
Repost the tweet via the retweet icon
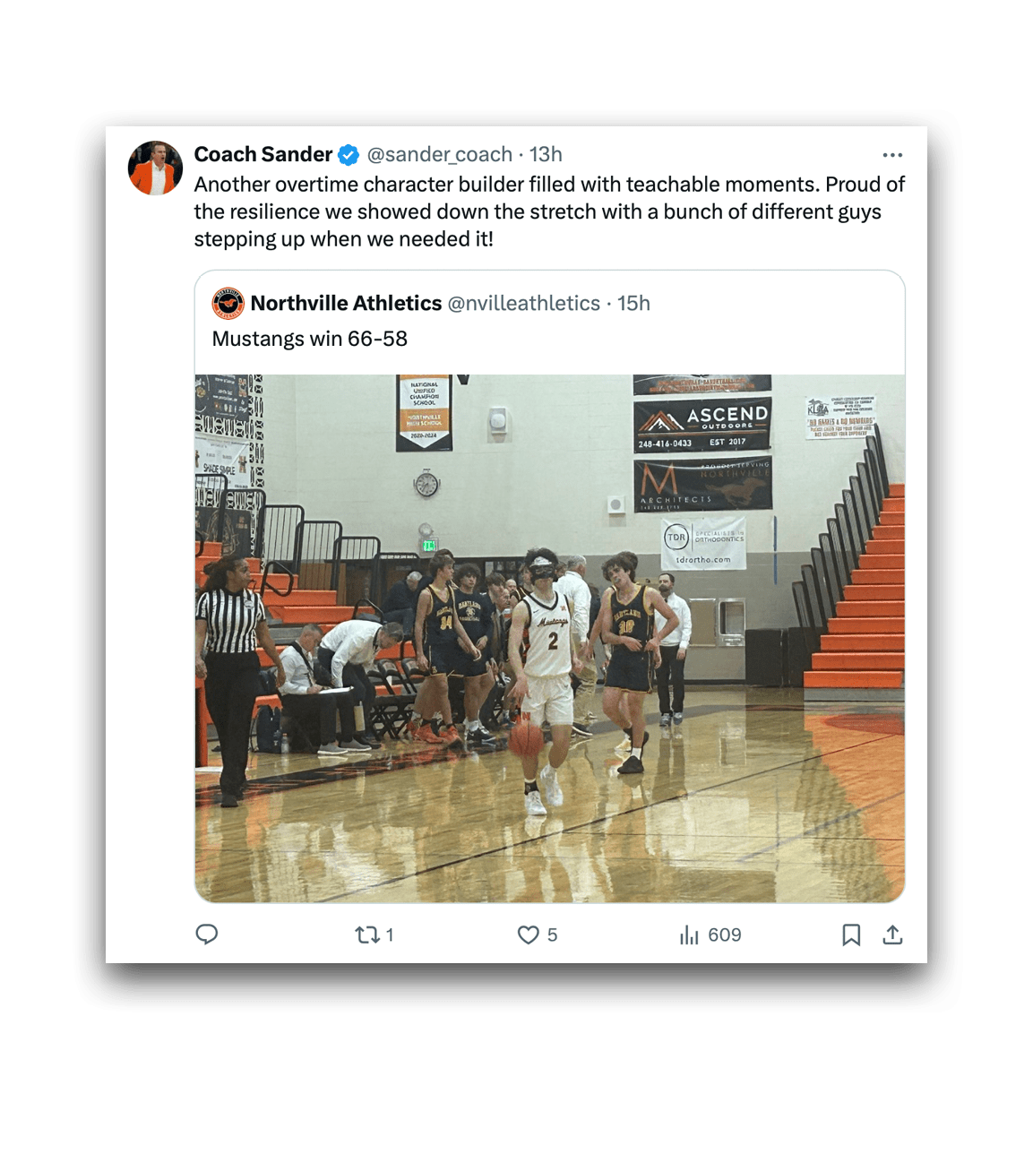pyautogui.click(x=366, y=935)
